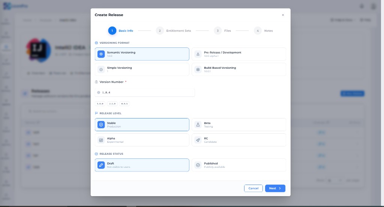Click the 'VERSIONING FORMAT' section heading
This screenshot has width=384, height=207.
(114, 43)
